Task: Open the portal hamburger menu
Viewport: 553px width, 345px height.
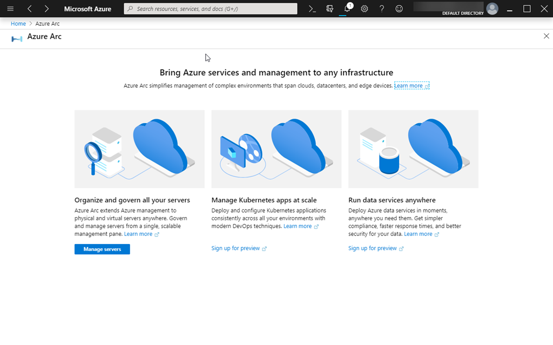Action: click(x=10, y=9)
